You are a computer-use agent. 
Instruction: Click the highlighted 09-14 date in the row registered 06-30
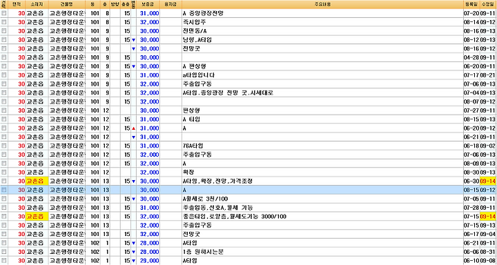pos(488,181)
